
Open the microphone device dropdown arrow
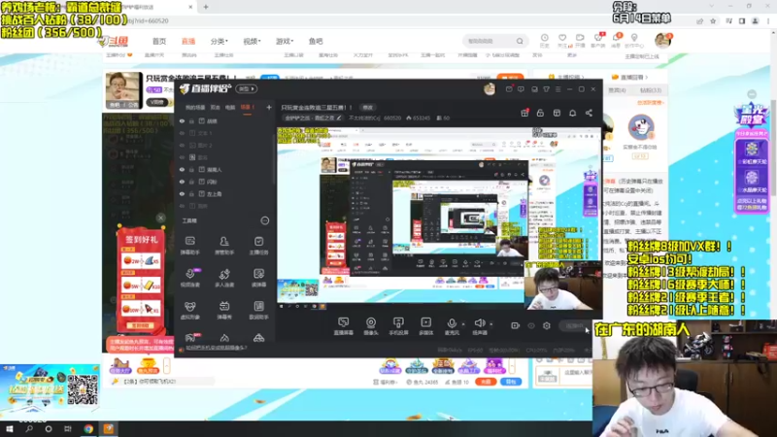pyautogui.click(x=463, y=324)
